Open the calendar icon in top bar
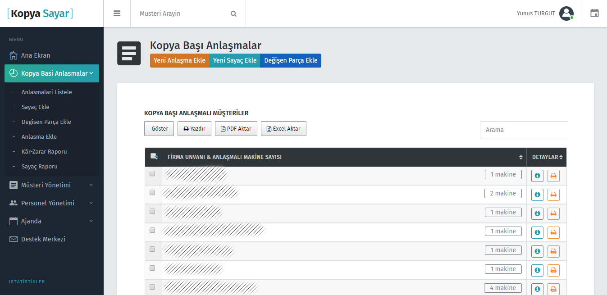Screen dimensions: 607x295 (594, 14)
